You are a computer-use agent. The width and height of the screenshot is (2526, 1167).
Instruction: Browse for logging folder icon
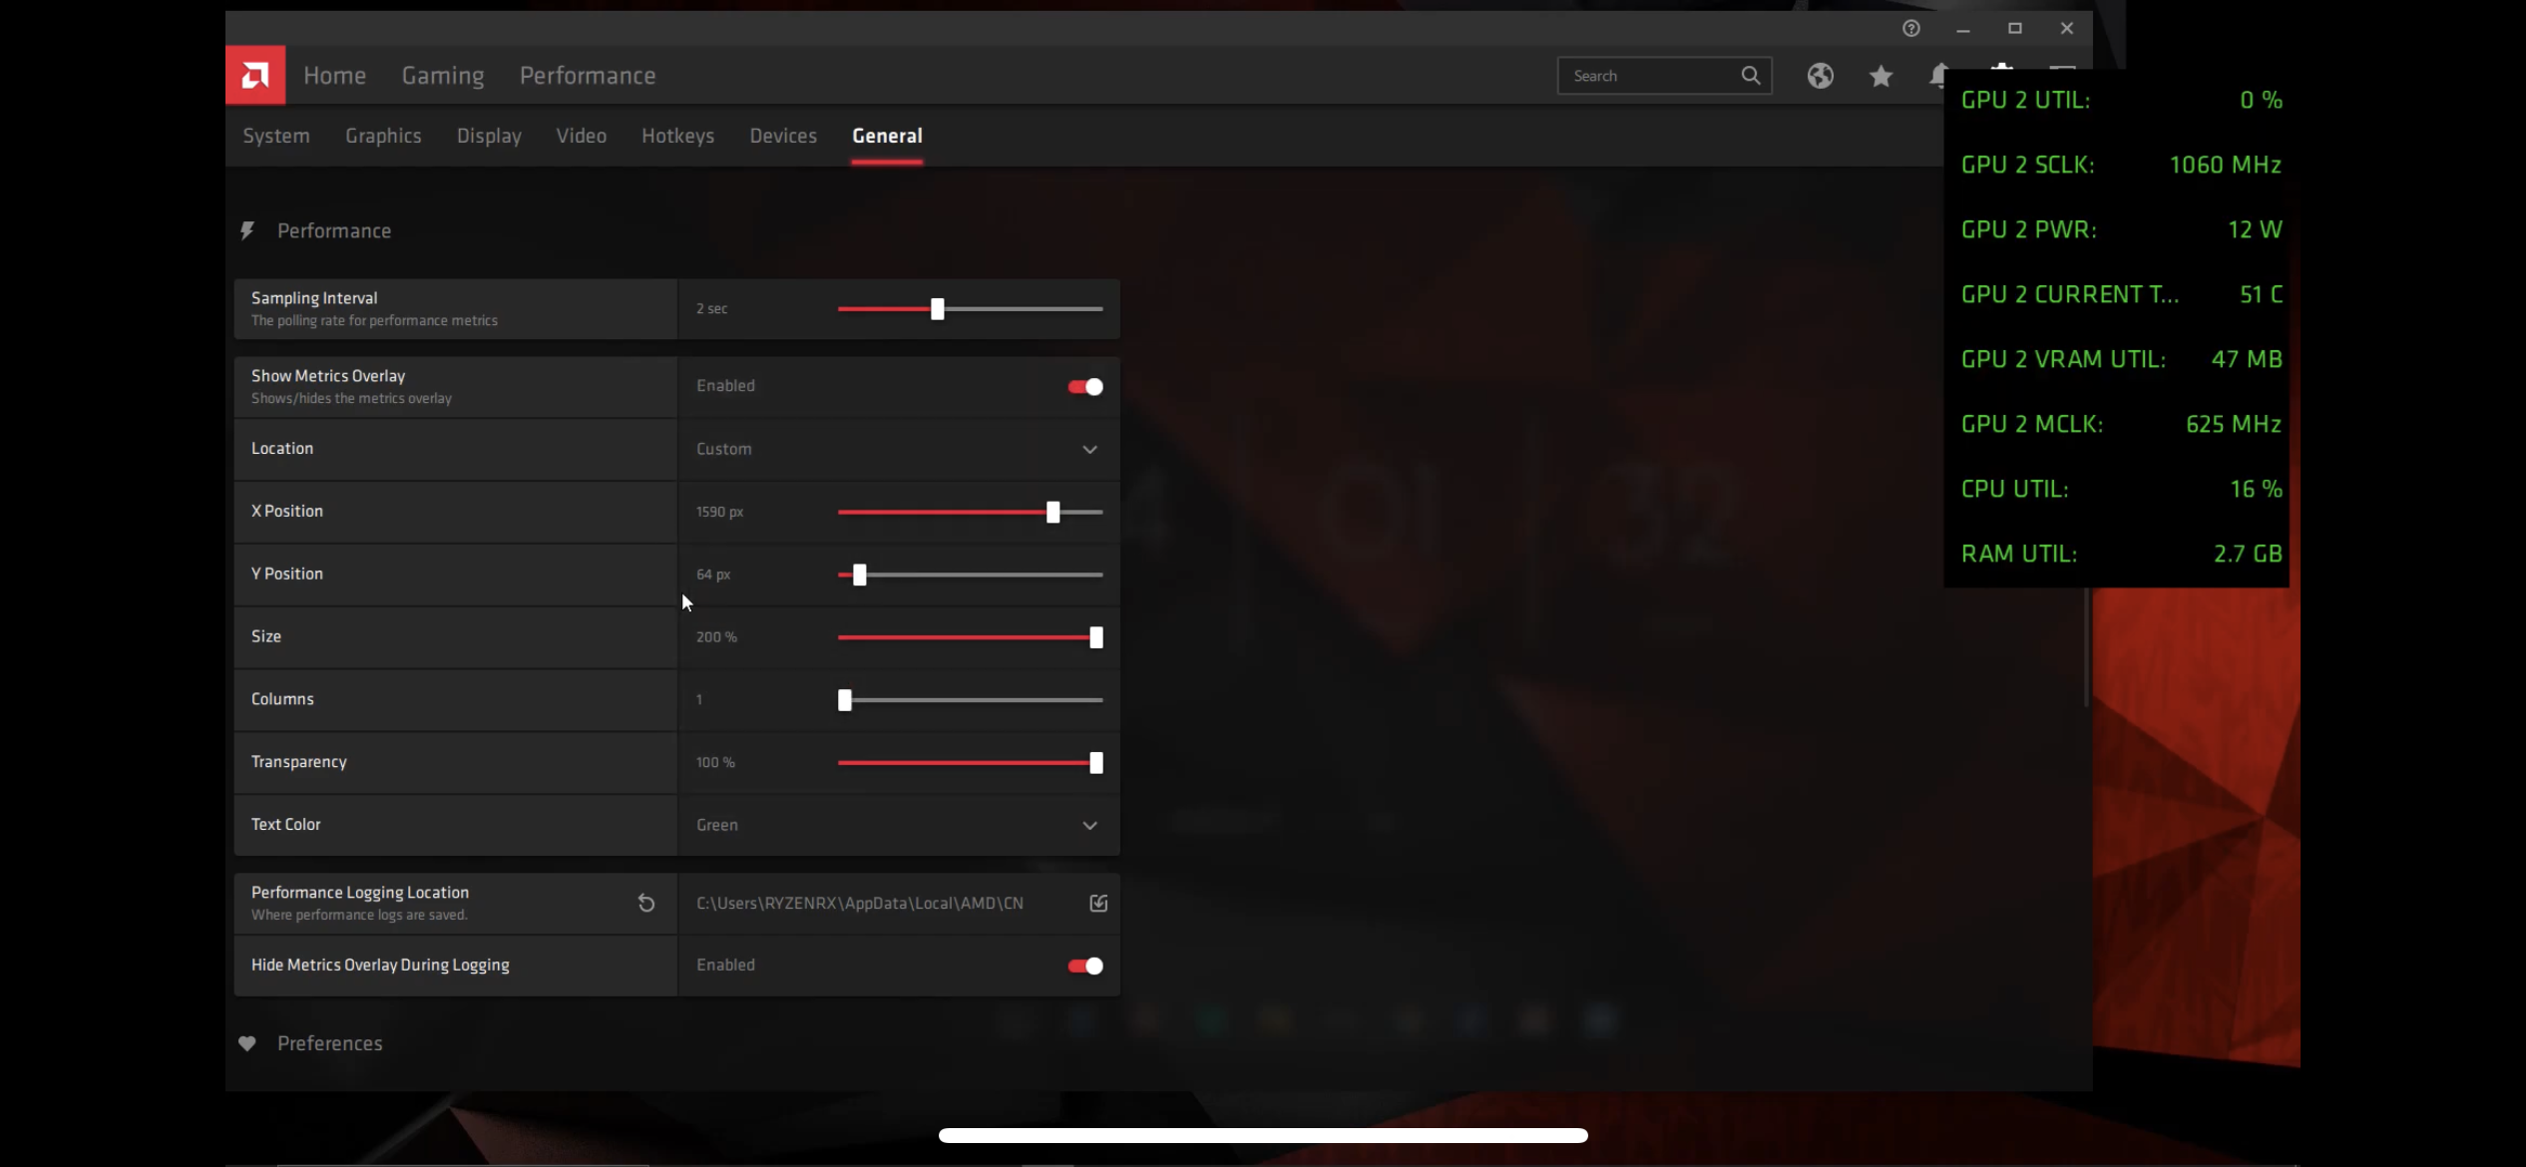1098,903
